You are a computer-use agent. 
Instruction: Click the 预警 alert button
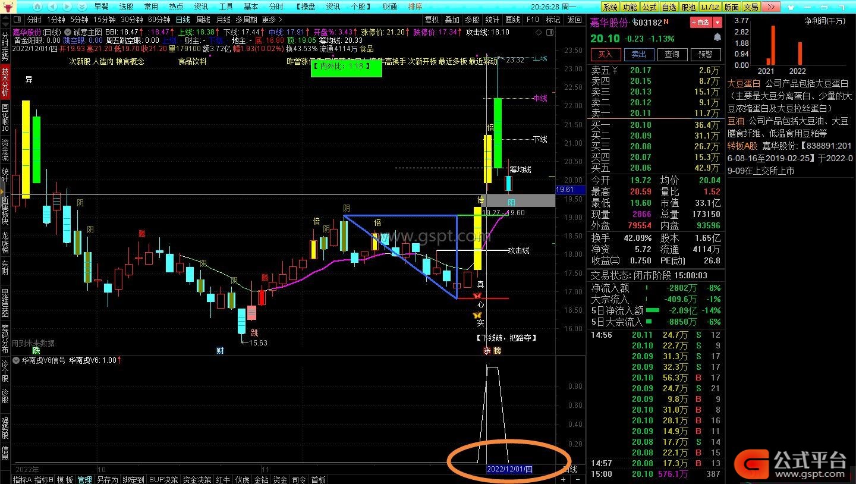[x=706, y=54]
